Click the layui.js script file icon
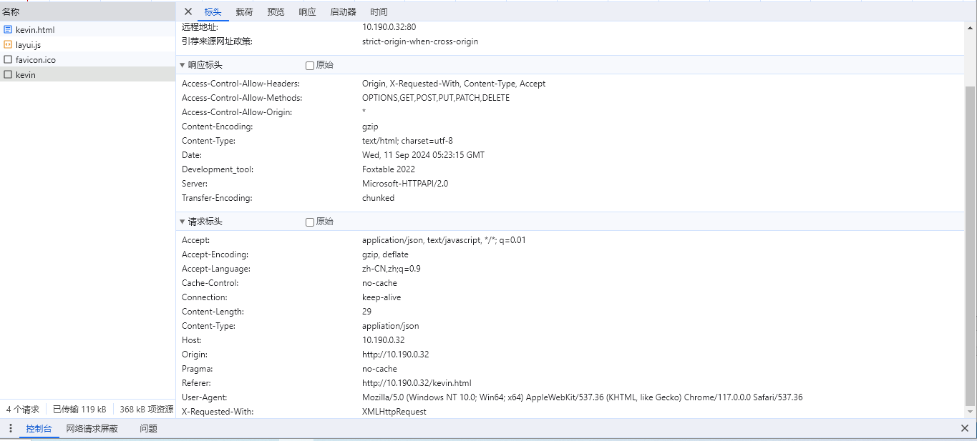977x441 pixels. coord(8,45)
